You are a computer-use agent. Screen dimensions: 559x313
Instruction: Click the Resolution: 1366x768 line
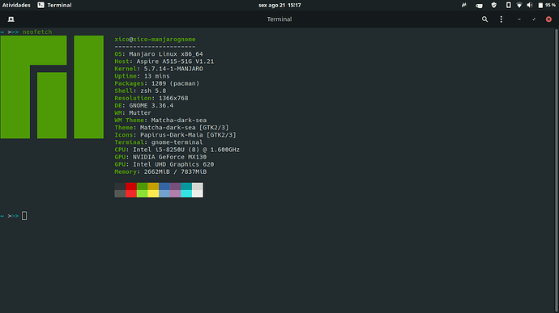[x=151, y=98]
